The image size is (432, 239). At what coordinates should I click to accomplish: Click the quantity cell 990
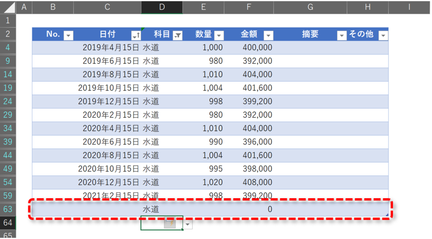(x=203, y=142)
